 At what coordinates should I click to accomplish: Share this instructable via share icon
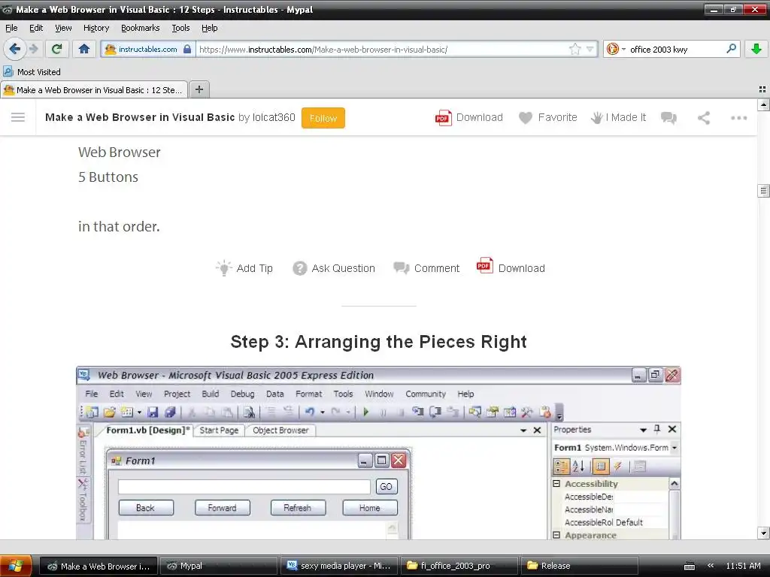(704, 118)
